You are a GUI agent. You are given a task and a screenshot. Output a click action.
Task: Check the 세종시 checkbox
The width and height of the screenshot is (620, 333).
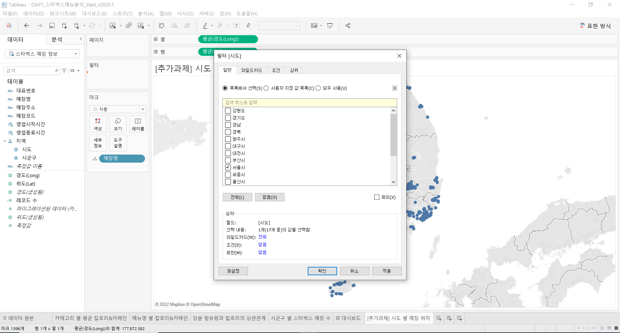click(x=228, y=175)
